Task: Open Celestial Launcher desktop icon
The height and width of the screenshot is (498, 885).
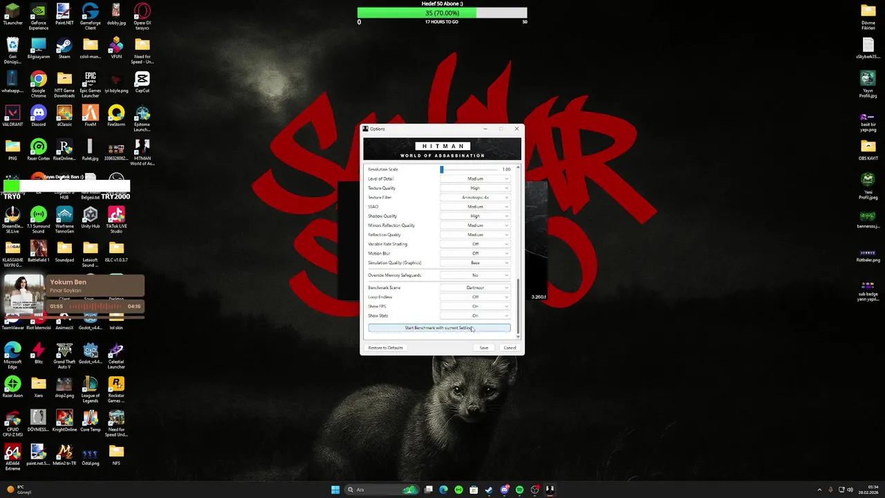Action: pyautogui.click(x=116, y=356)
